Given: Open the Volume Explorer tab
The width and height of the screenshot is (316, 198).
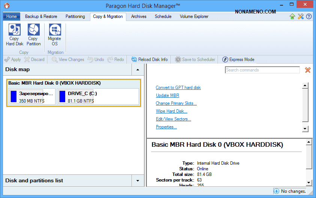Looking at the screenshot, I should click(194, 16).
